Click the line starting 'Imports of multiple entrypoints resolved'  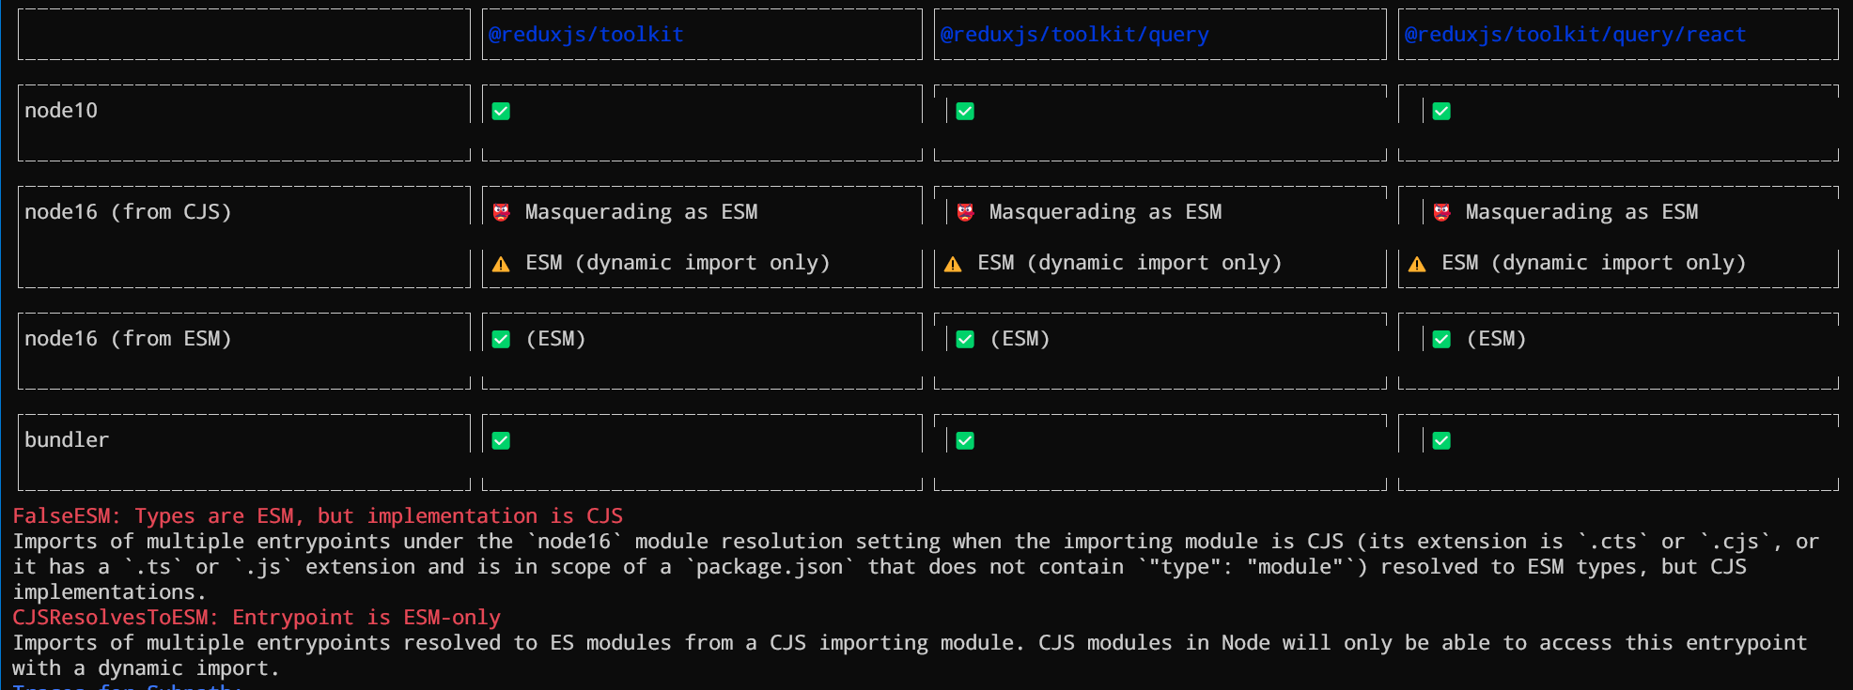910,643
